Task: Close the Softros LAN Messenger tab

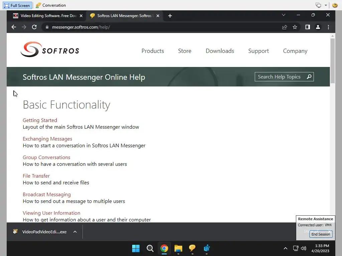Action: pos(158,16)
